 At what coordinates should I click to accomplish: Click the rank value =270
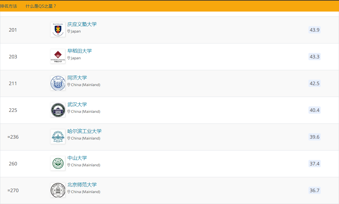point(13,190)
